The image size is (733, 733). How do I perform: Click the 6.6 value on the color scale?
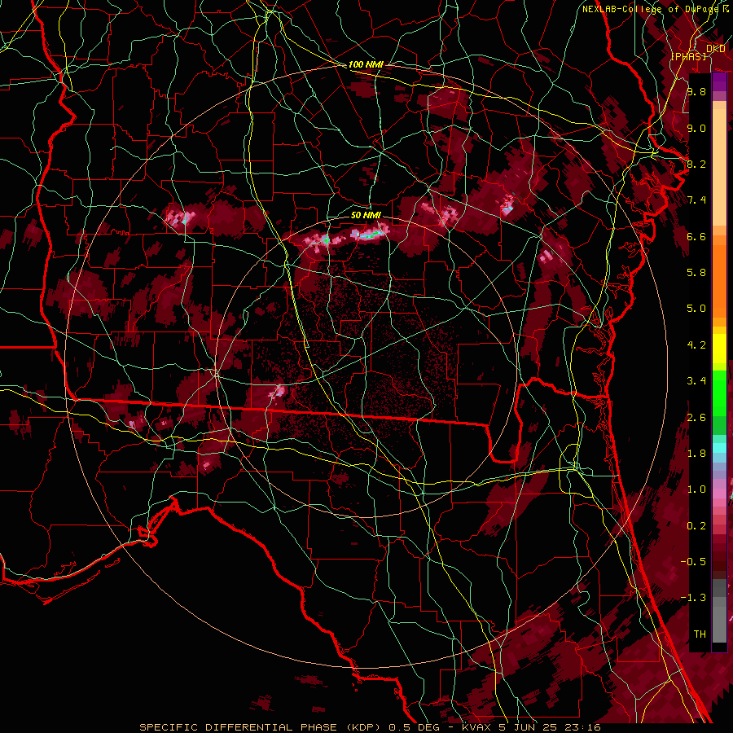click(696, 236)
